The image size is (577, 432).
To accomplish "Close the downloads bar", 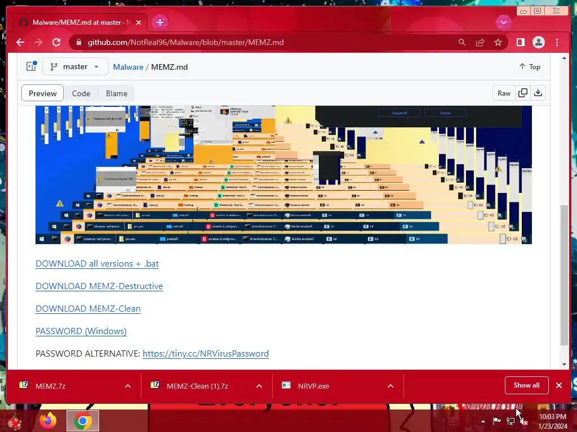I will tap(559, 385).
